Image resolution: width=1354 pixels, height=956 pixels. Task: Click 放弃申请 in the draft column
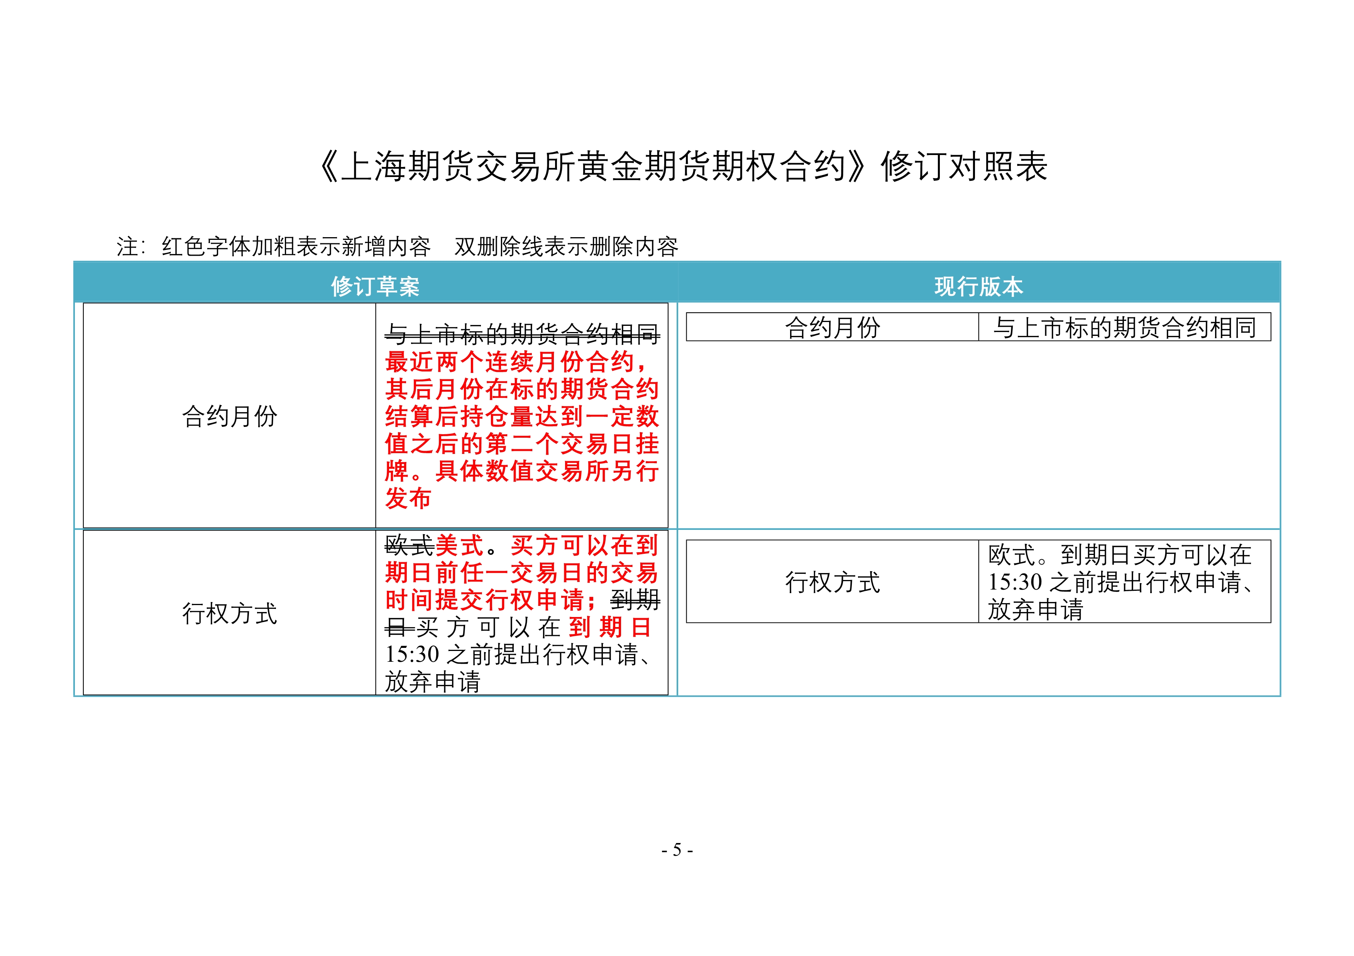click(x=433, y=681)
